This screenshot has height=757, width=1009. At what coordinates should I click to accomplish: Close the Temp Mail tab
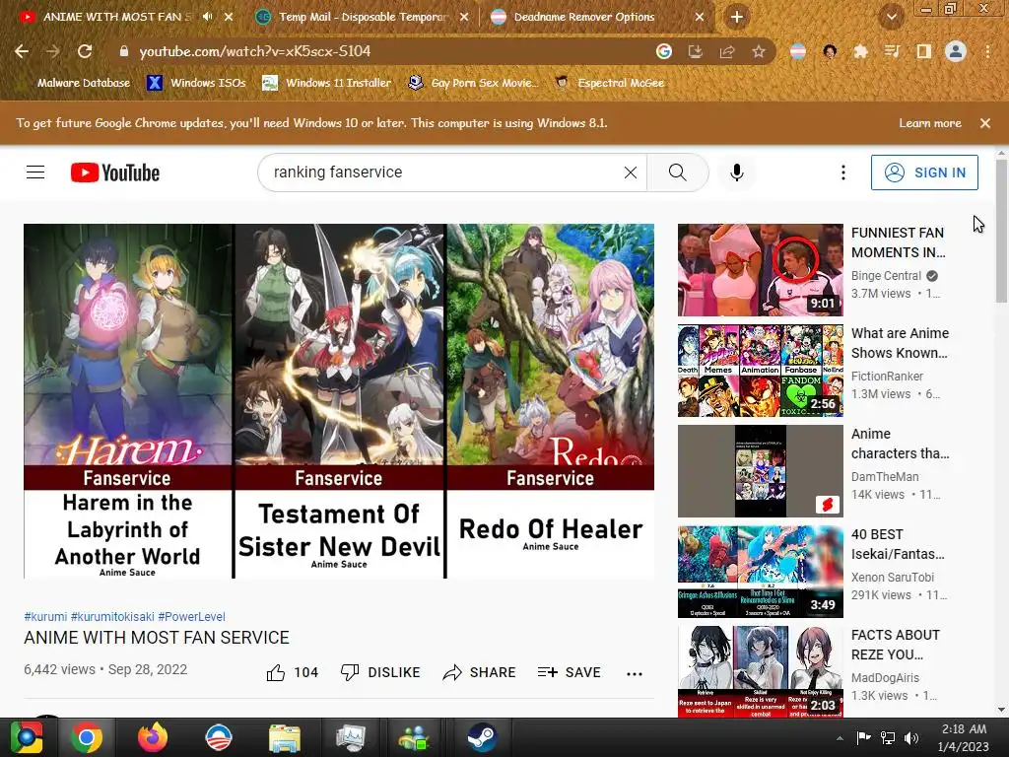pos(464,18)
